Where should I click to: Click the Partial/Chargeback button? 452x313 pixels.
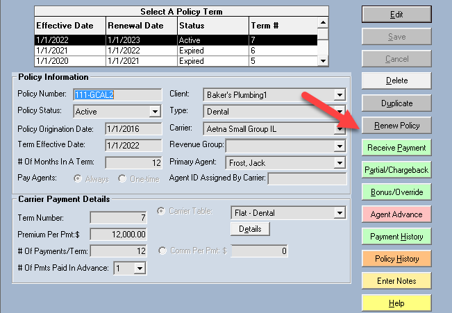(x=396, y=170)
